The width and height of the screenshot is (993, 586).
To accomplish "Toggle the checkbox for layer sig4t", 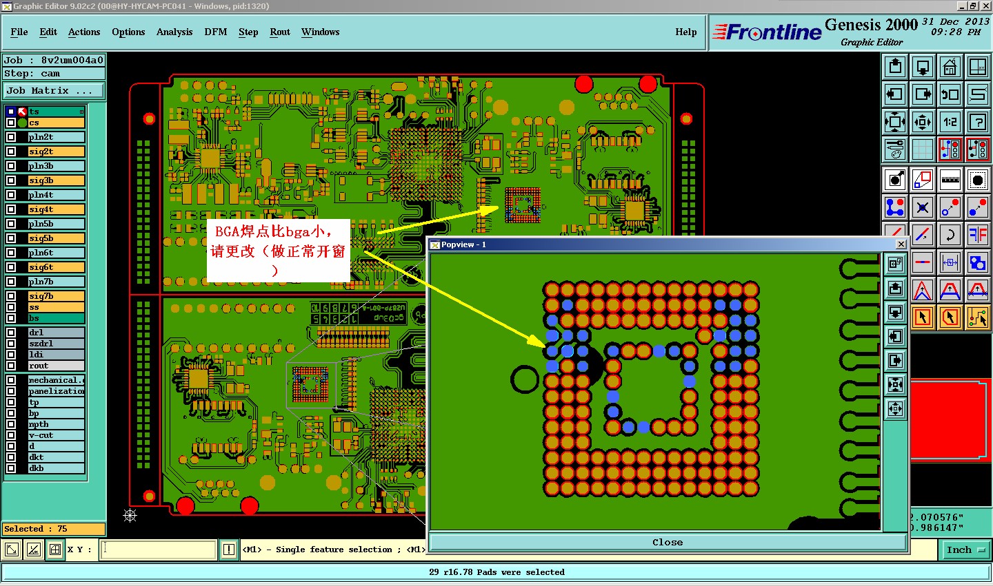I will [11, 209].
